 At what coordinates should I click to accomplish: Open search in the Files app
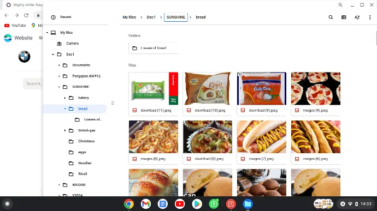[x=331, y=17]
